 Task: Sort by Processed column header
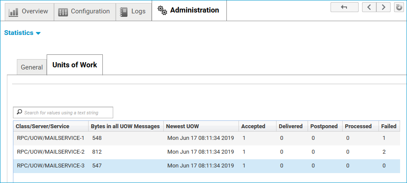coord(360,126)
